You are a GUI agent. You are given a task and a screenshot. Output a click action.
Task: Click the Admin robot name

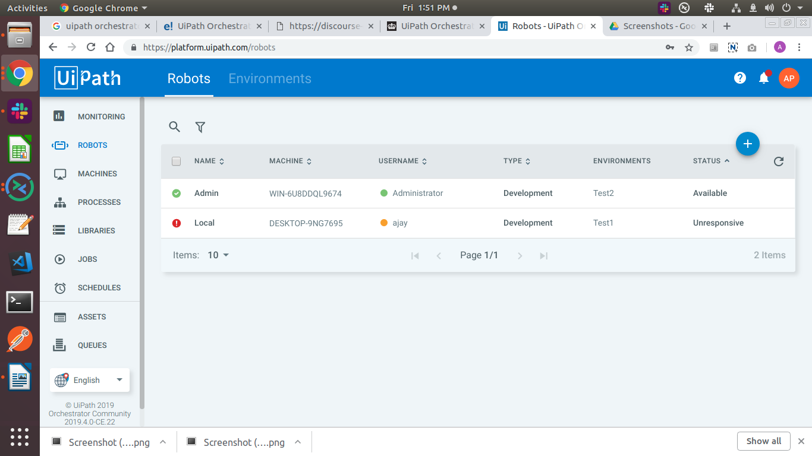[206, 193]
